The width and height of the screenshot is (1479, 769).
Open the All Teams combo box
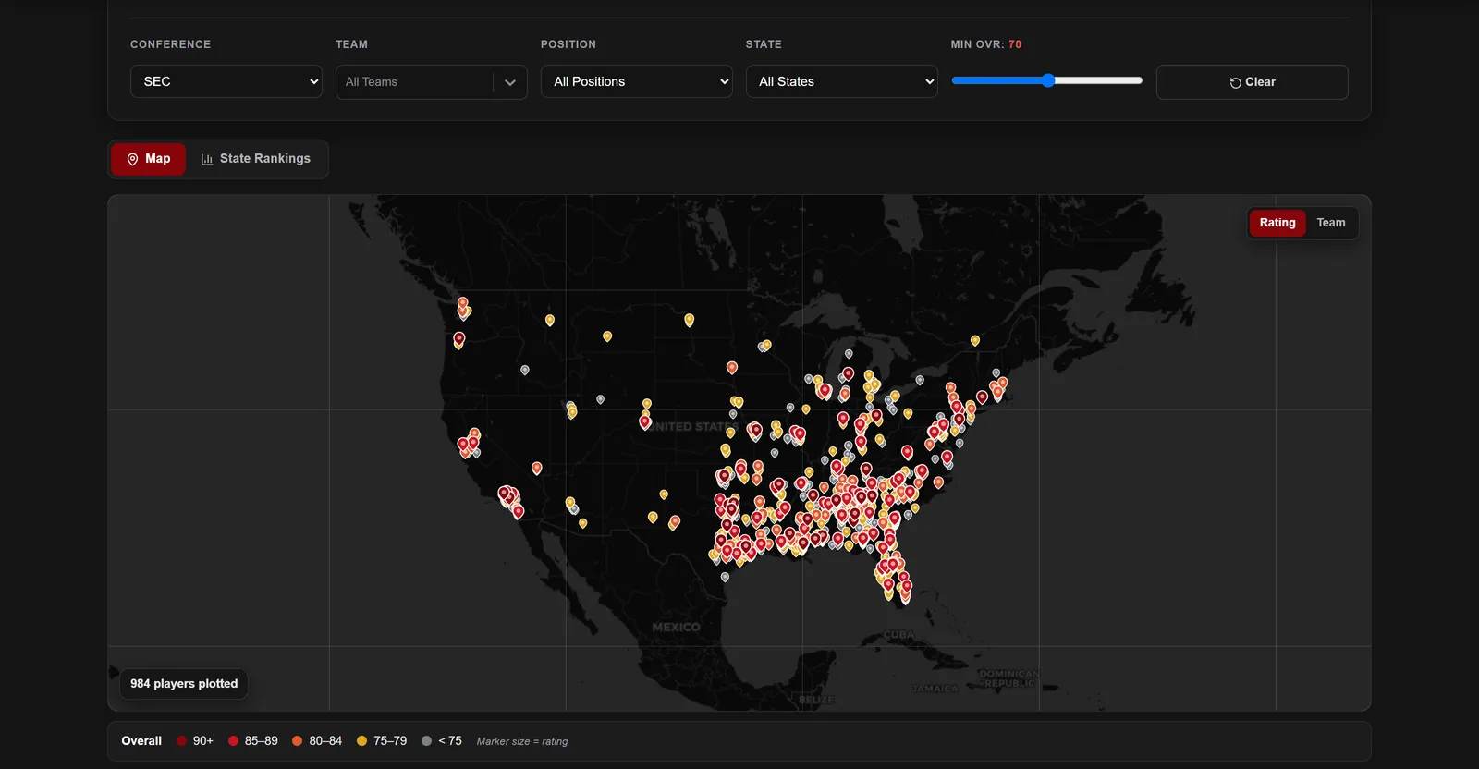(431, 82)
